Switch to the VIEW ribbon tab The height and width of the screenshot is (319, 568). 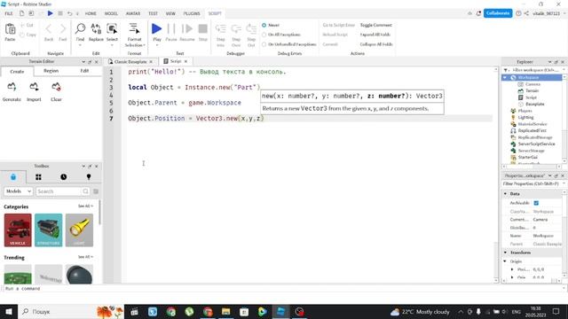coord(170,13)
